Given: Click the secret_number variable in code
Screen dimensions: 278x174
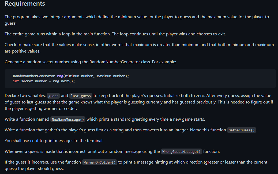Looking at the screenshot, I should pos(34,81).
